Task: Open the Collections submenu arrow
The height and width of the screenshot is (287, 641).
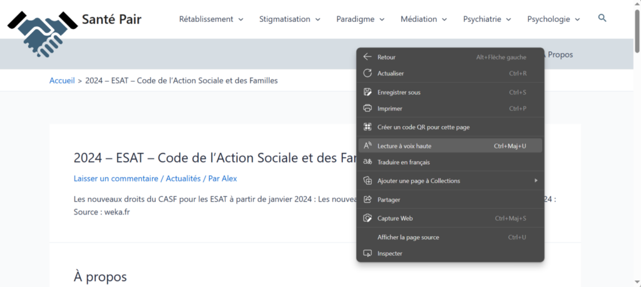Action: (536, 180)
